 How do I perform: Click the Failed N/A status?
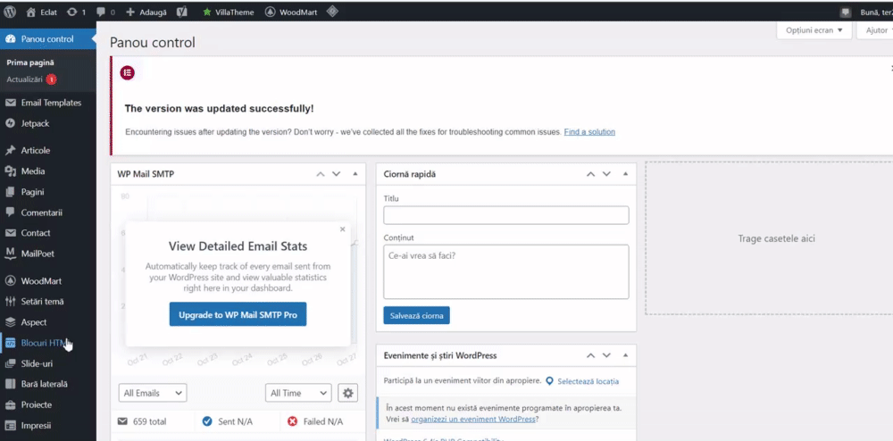point(315,421)
